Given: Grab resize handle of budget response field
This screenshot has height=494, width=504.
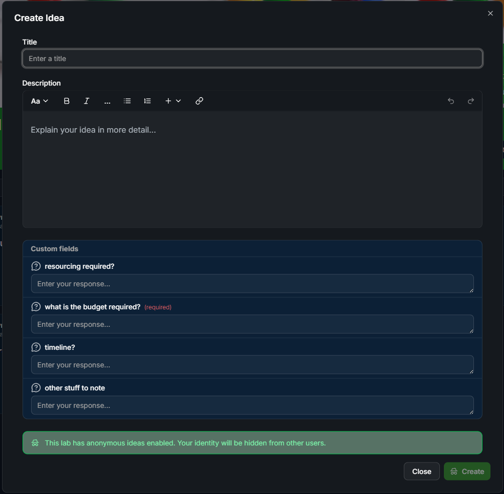Looking at the screenshot, I should pyautogui.click(x=471, y=331).
